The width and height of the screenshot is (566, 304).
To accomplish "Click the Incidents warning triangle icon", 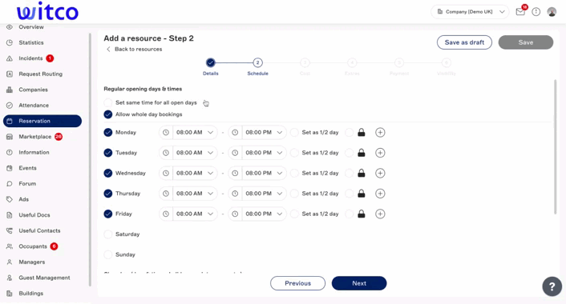I will (x=10, y=58).
